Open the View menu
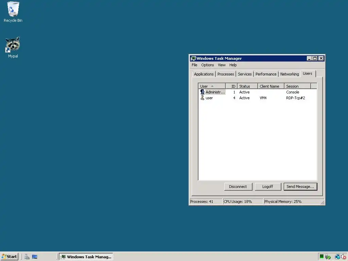 point(222,65)
